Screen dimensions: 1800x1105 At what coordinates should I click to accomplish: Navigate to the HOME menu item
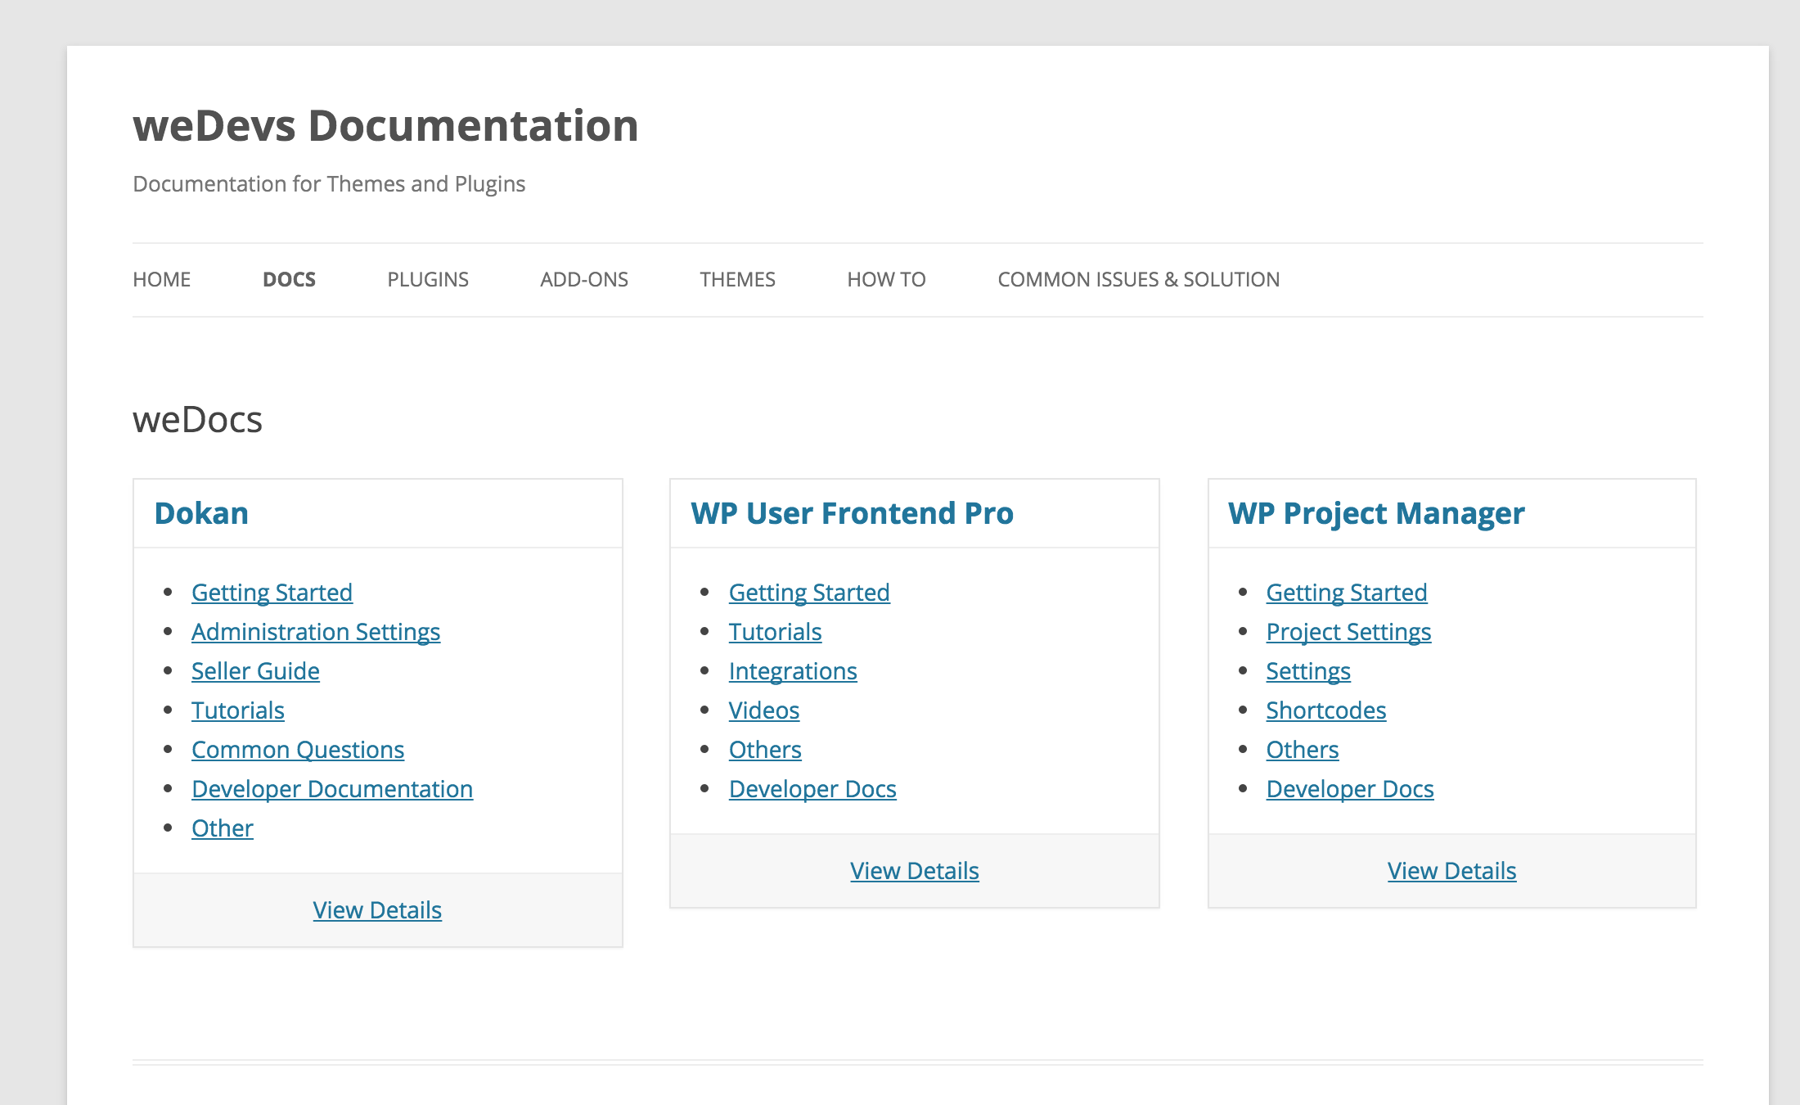(x=161, y=279)
